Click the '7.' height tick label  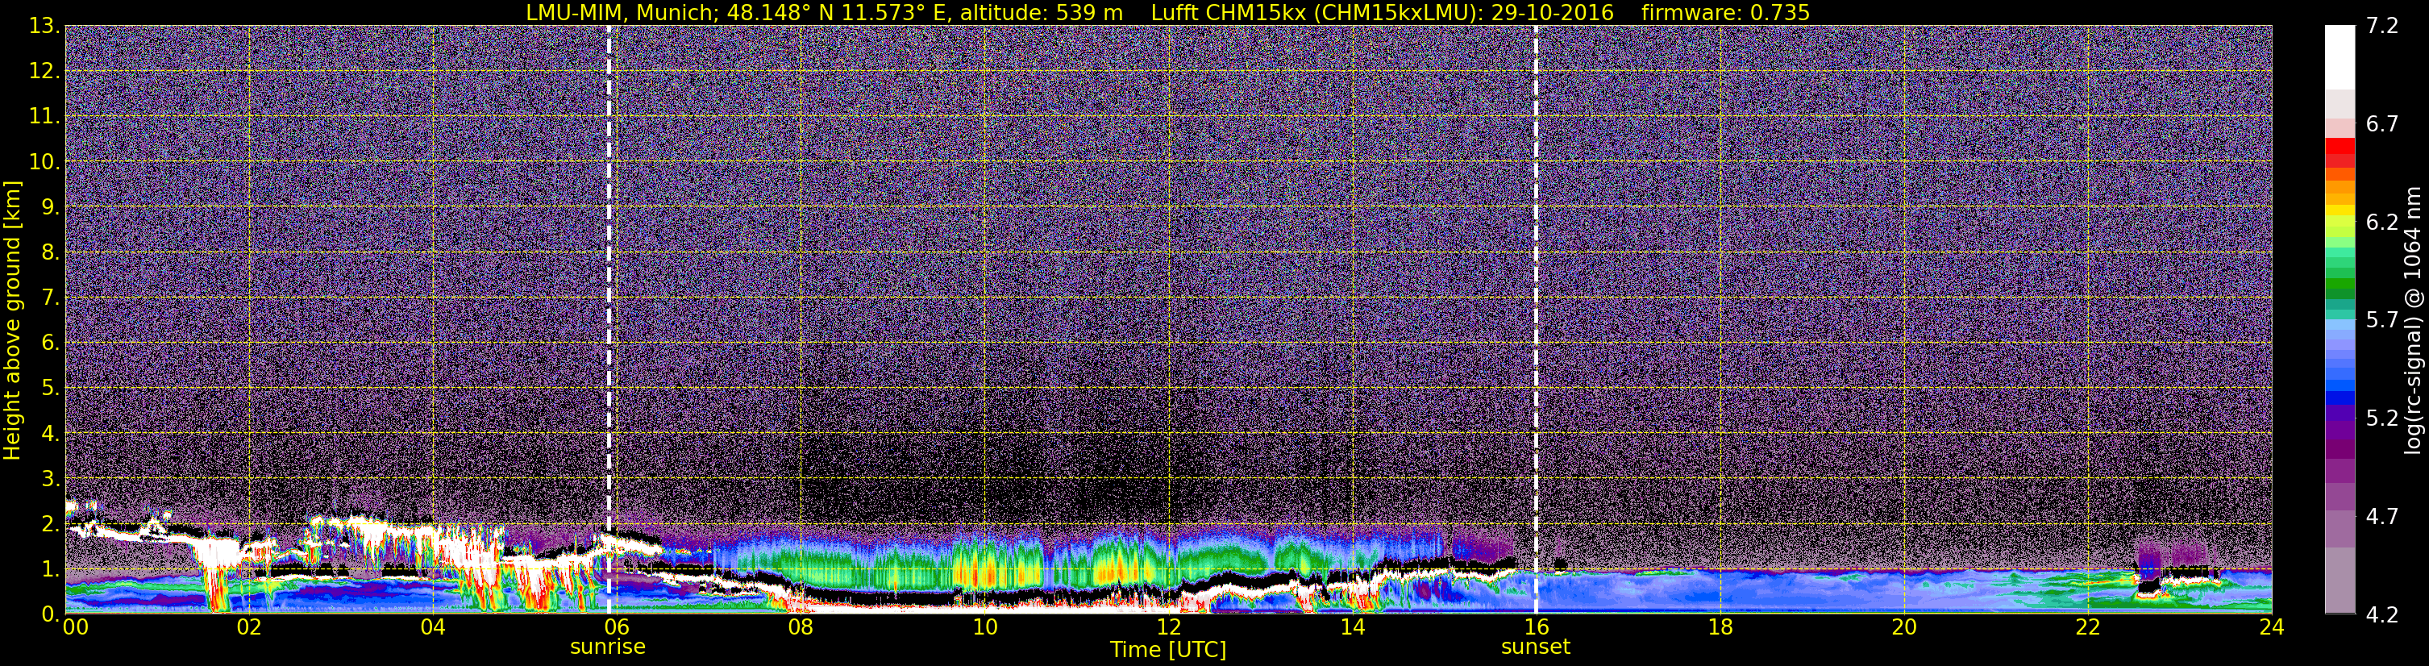[x=50, y=298]
